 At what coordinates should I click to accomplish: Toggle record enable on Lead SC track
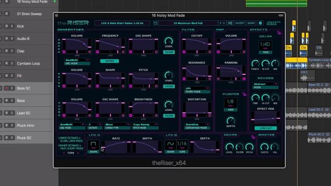click(x=7, y=113)
